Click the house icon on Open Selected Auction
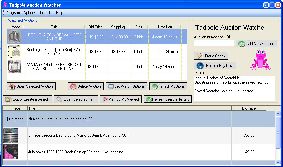Viewport: 283px width, 167px height. pos(12,86)
